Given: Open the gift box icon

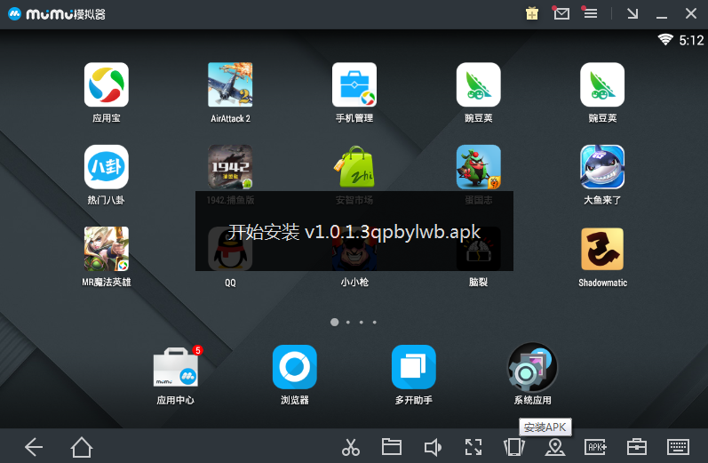Looking at the screenshot, I should click(532, 13).
